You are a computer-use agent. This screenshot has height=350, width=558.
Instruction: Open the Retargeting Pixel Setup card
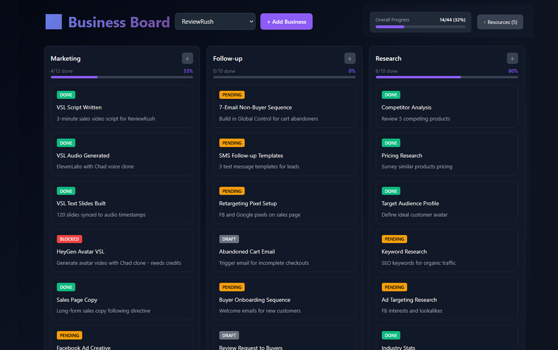tap(284, 204)
